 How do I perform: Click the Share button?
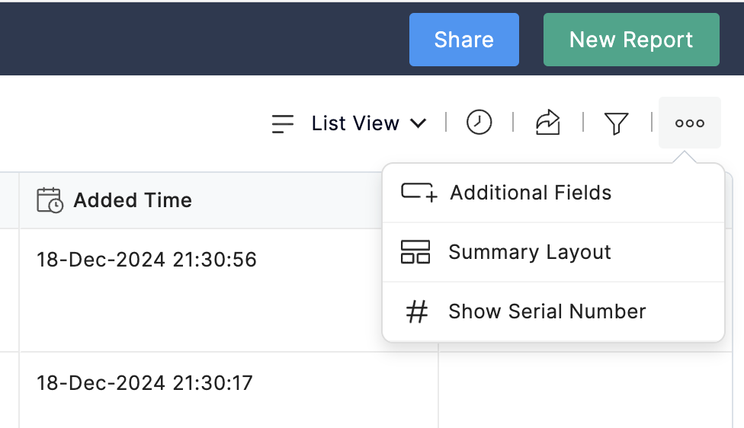tap(463, 40)
